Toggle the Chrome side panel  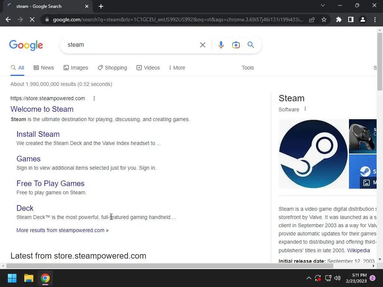pos(351,19)
